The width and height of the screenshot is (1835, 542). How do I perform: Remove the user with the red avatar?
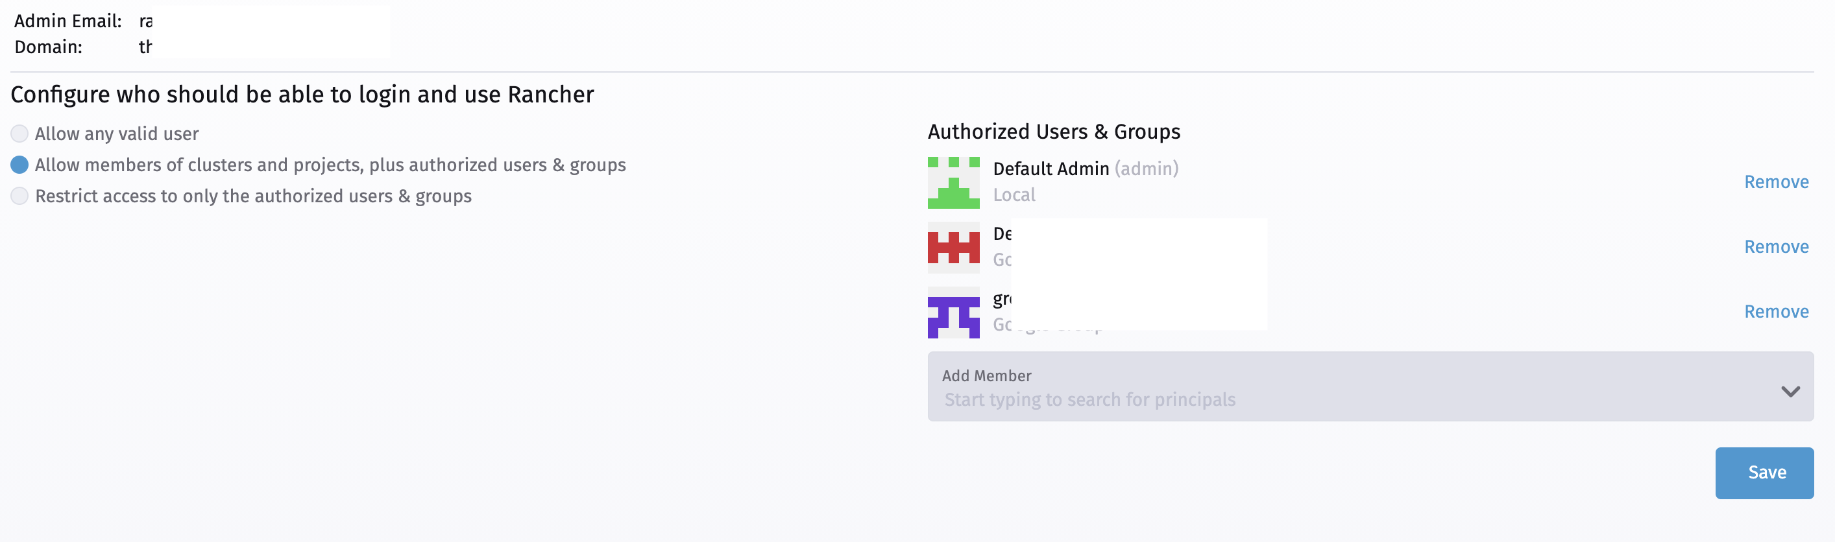[x=1776, y=247]
